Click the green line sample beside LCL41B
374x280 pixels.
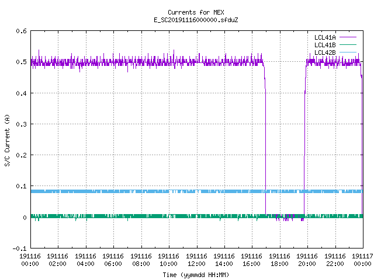[x=348, y=44]
